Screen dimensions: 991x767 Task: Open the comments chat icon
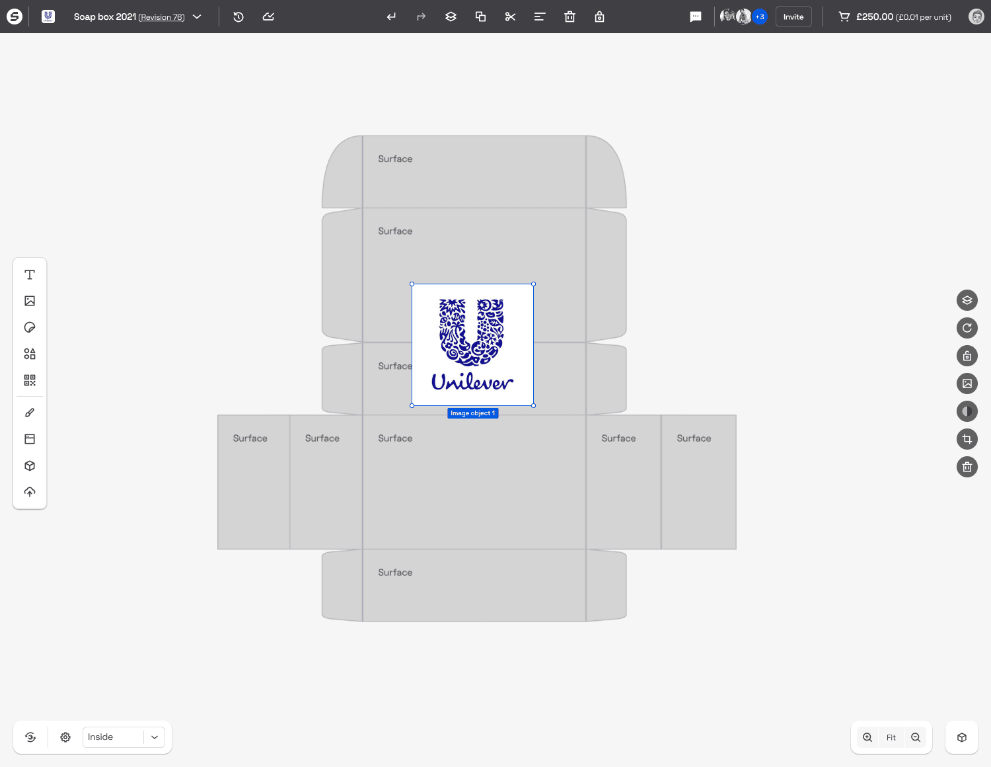coord(696,17)
